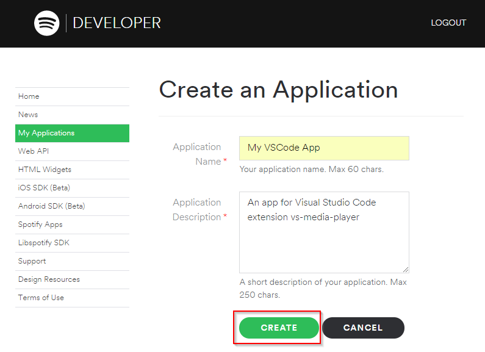
Task: Click the Application Name label
Action: click(x=200, y=154)
